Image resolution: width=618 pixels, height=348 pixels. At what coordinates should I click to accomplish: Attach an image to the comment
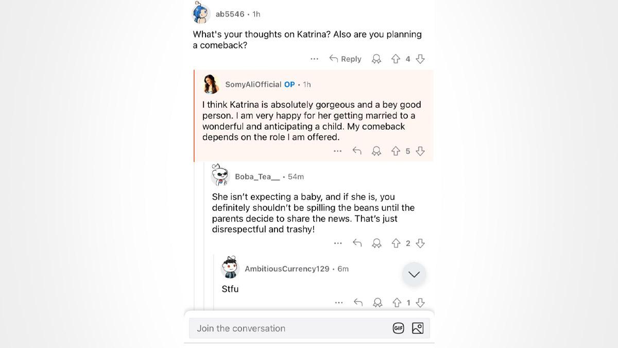point(418,328)
